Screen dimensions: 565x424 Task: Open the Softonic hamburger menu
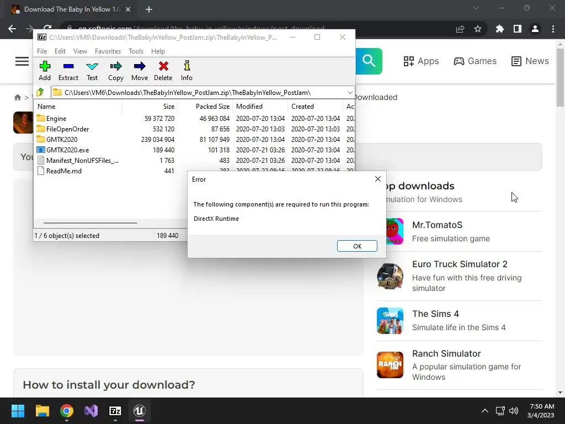coord(22,61)
